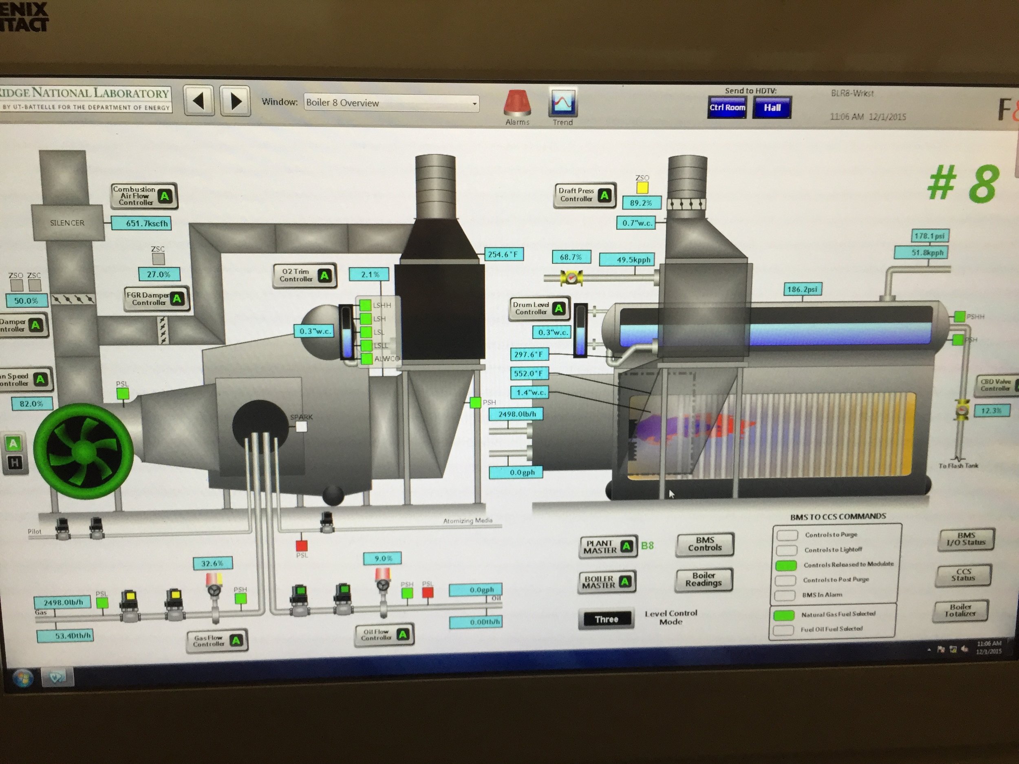Click the ALWCO low water cutoff indicator
This screenshot has height=764, width=1019.
pyautogui.click(x=367, y=359)
